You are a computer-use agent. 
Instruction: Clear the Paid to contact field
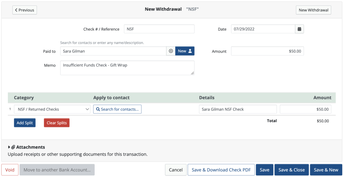tap(171, 51)
